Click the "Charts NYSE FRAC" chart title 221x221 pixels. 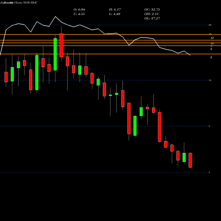[x=26, y=3]
